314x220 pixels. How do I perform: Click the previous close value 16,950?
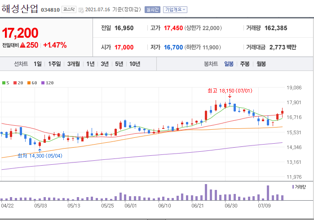tap(124, 28)
